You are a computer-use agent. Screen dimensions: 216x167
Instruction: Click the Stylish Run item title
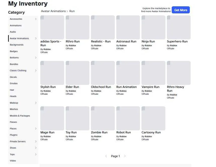point(48,87)
